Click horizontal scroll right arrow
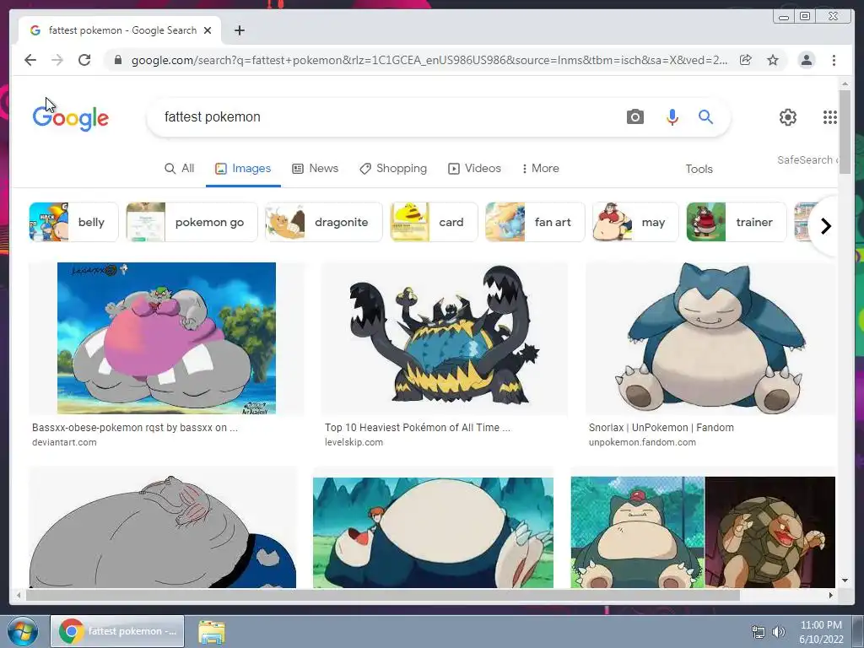 pos(831,595)
